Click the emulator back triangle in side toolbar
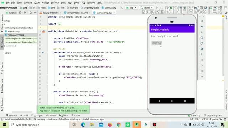The image size is (228, 128). point(202,60)
